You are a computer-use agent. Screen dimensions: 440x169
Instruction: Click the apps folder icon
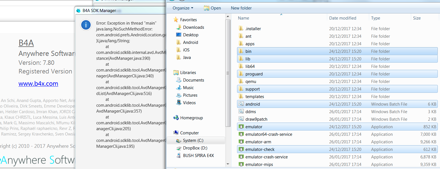pyautogui.click(x=241, y=44)
